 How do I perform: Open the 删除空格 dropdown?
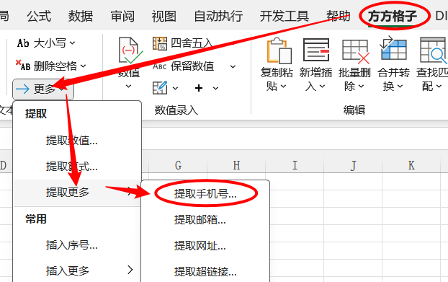tap(50, 66)
